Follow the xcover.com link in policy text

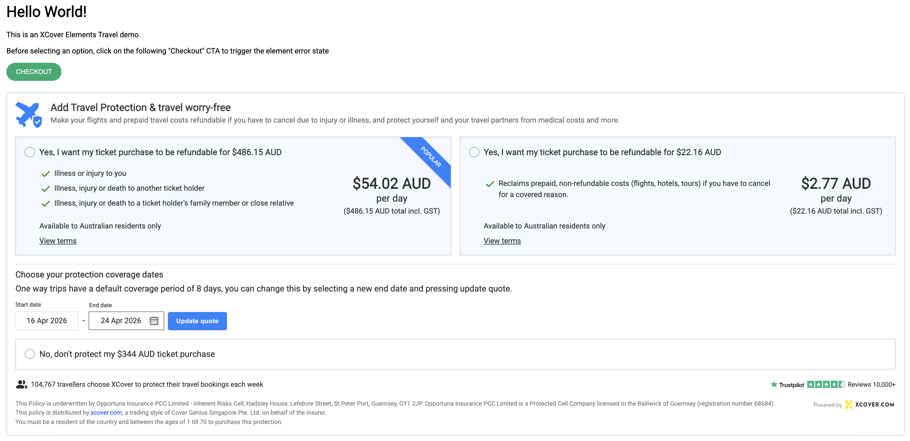tap(106, 412)
